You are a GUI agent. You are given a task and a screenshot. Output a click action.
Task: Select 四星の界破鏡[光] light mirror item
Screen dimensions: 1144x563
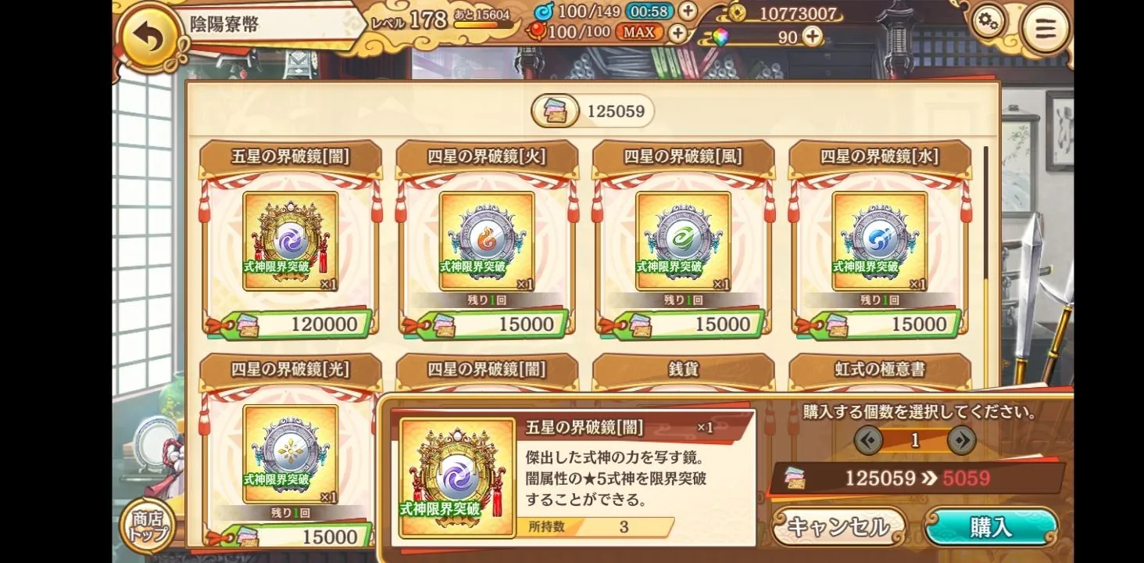(x=291, y=450)
